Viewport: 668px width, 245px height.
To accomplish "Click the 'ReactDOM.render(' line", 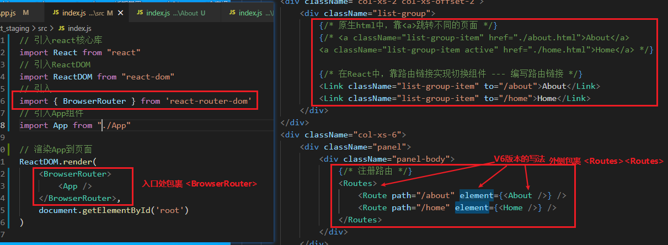I will [x=58, y=162].
